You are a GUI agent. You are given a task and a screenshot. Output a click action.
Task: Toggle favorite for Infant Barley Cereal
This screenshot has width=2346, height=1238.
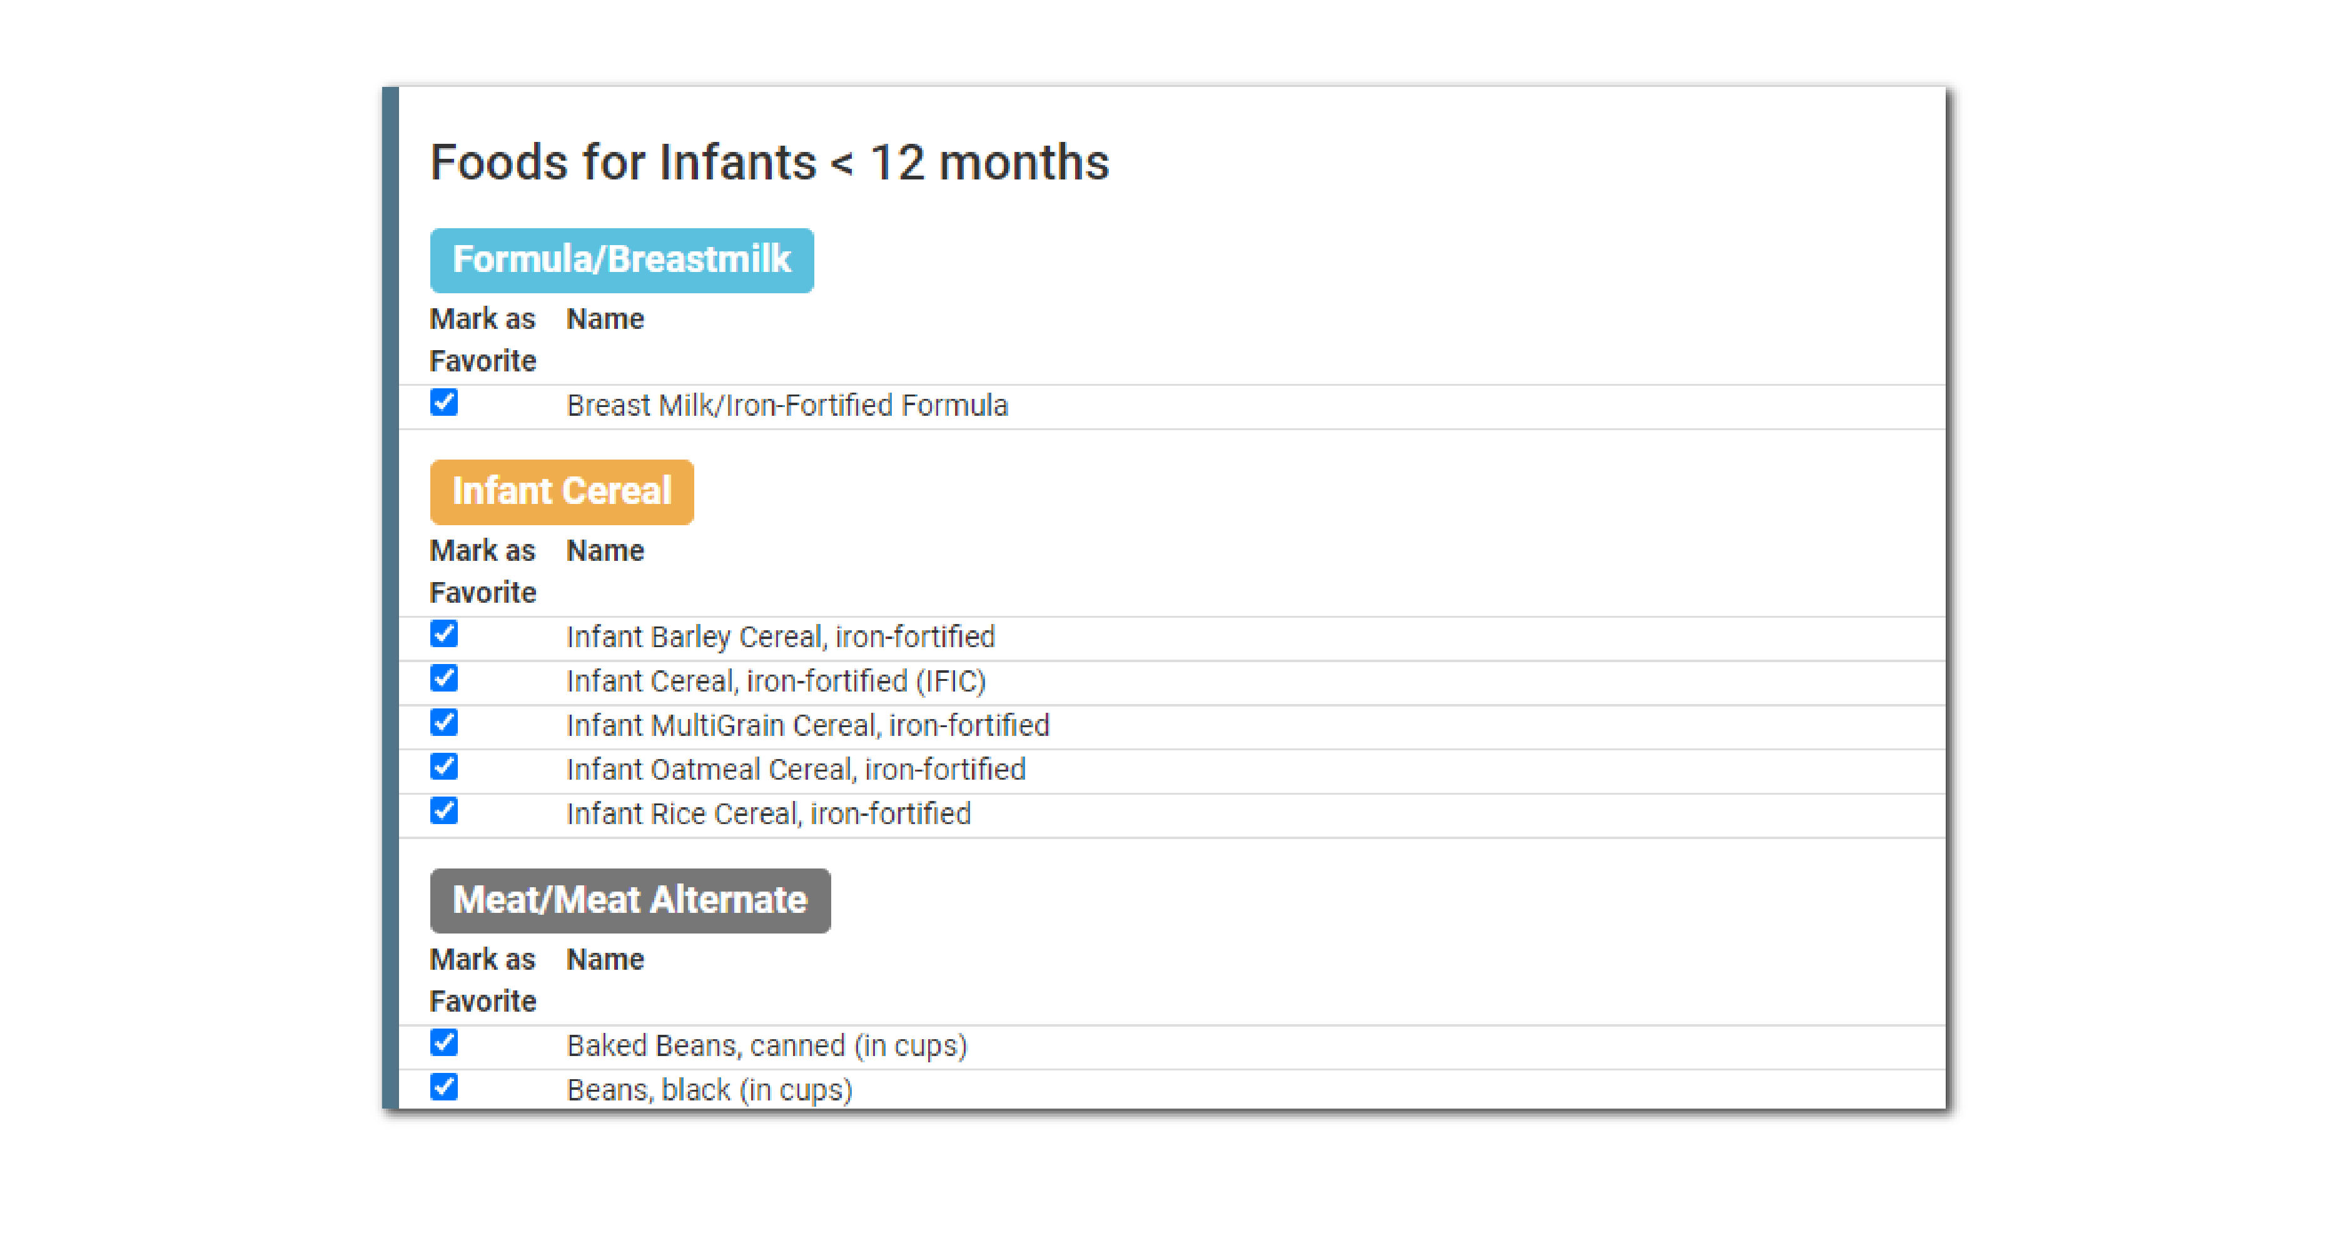point(445,633)
